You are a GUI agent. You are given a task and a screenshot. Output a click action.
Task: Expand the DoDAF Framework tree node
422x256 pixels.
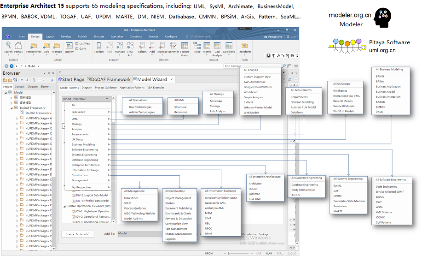pos(12,108)
